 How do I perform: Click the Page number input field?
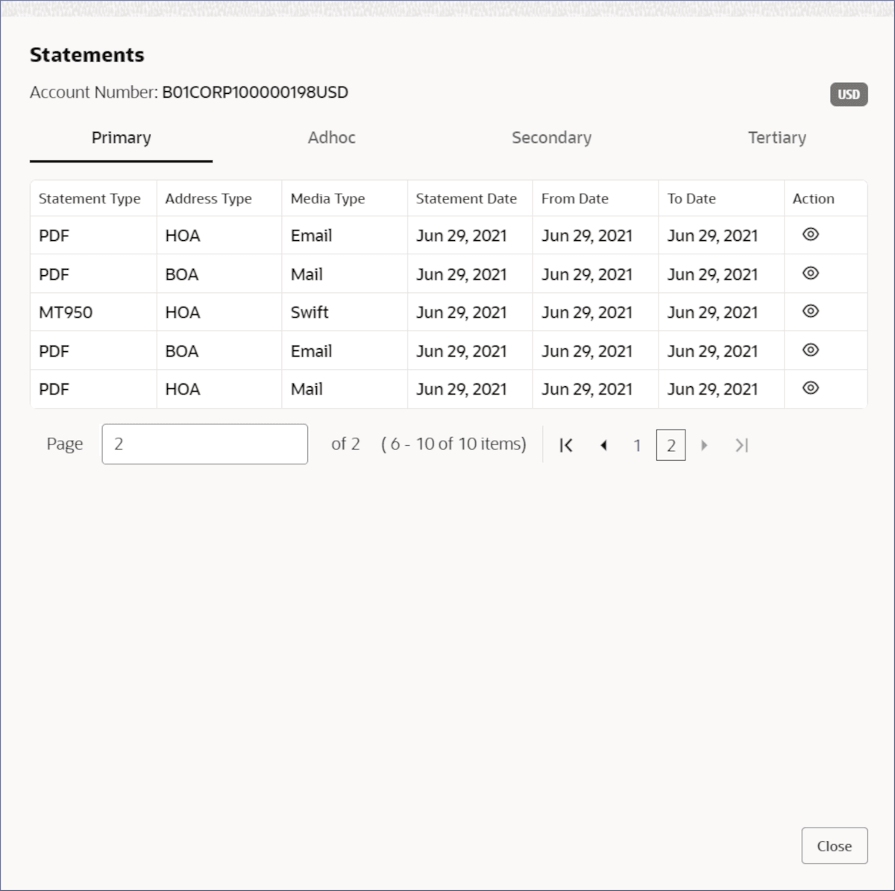(204, 444)
